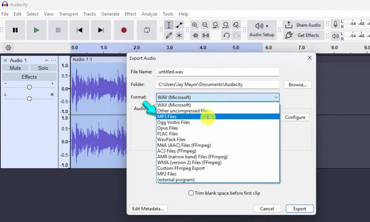Open the Help menu
This screenshot has width=370, height=222.
pos(183,14)
